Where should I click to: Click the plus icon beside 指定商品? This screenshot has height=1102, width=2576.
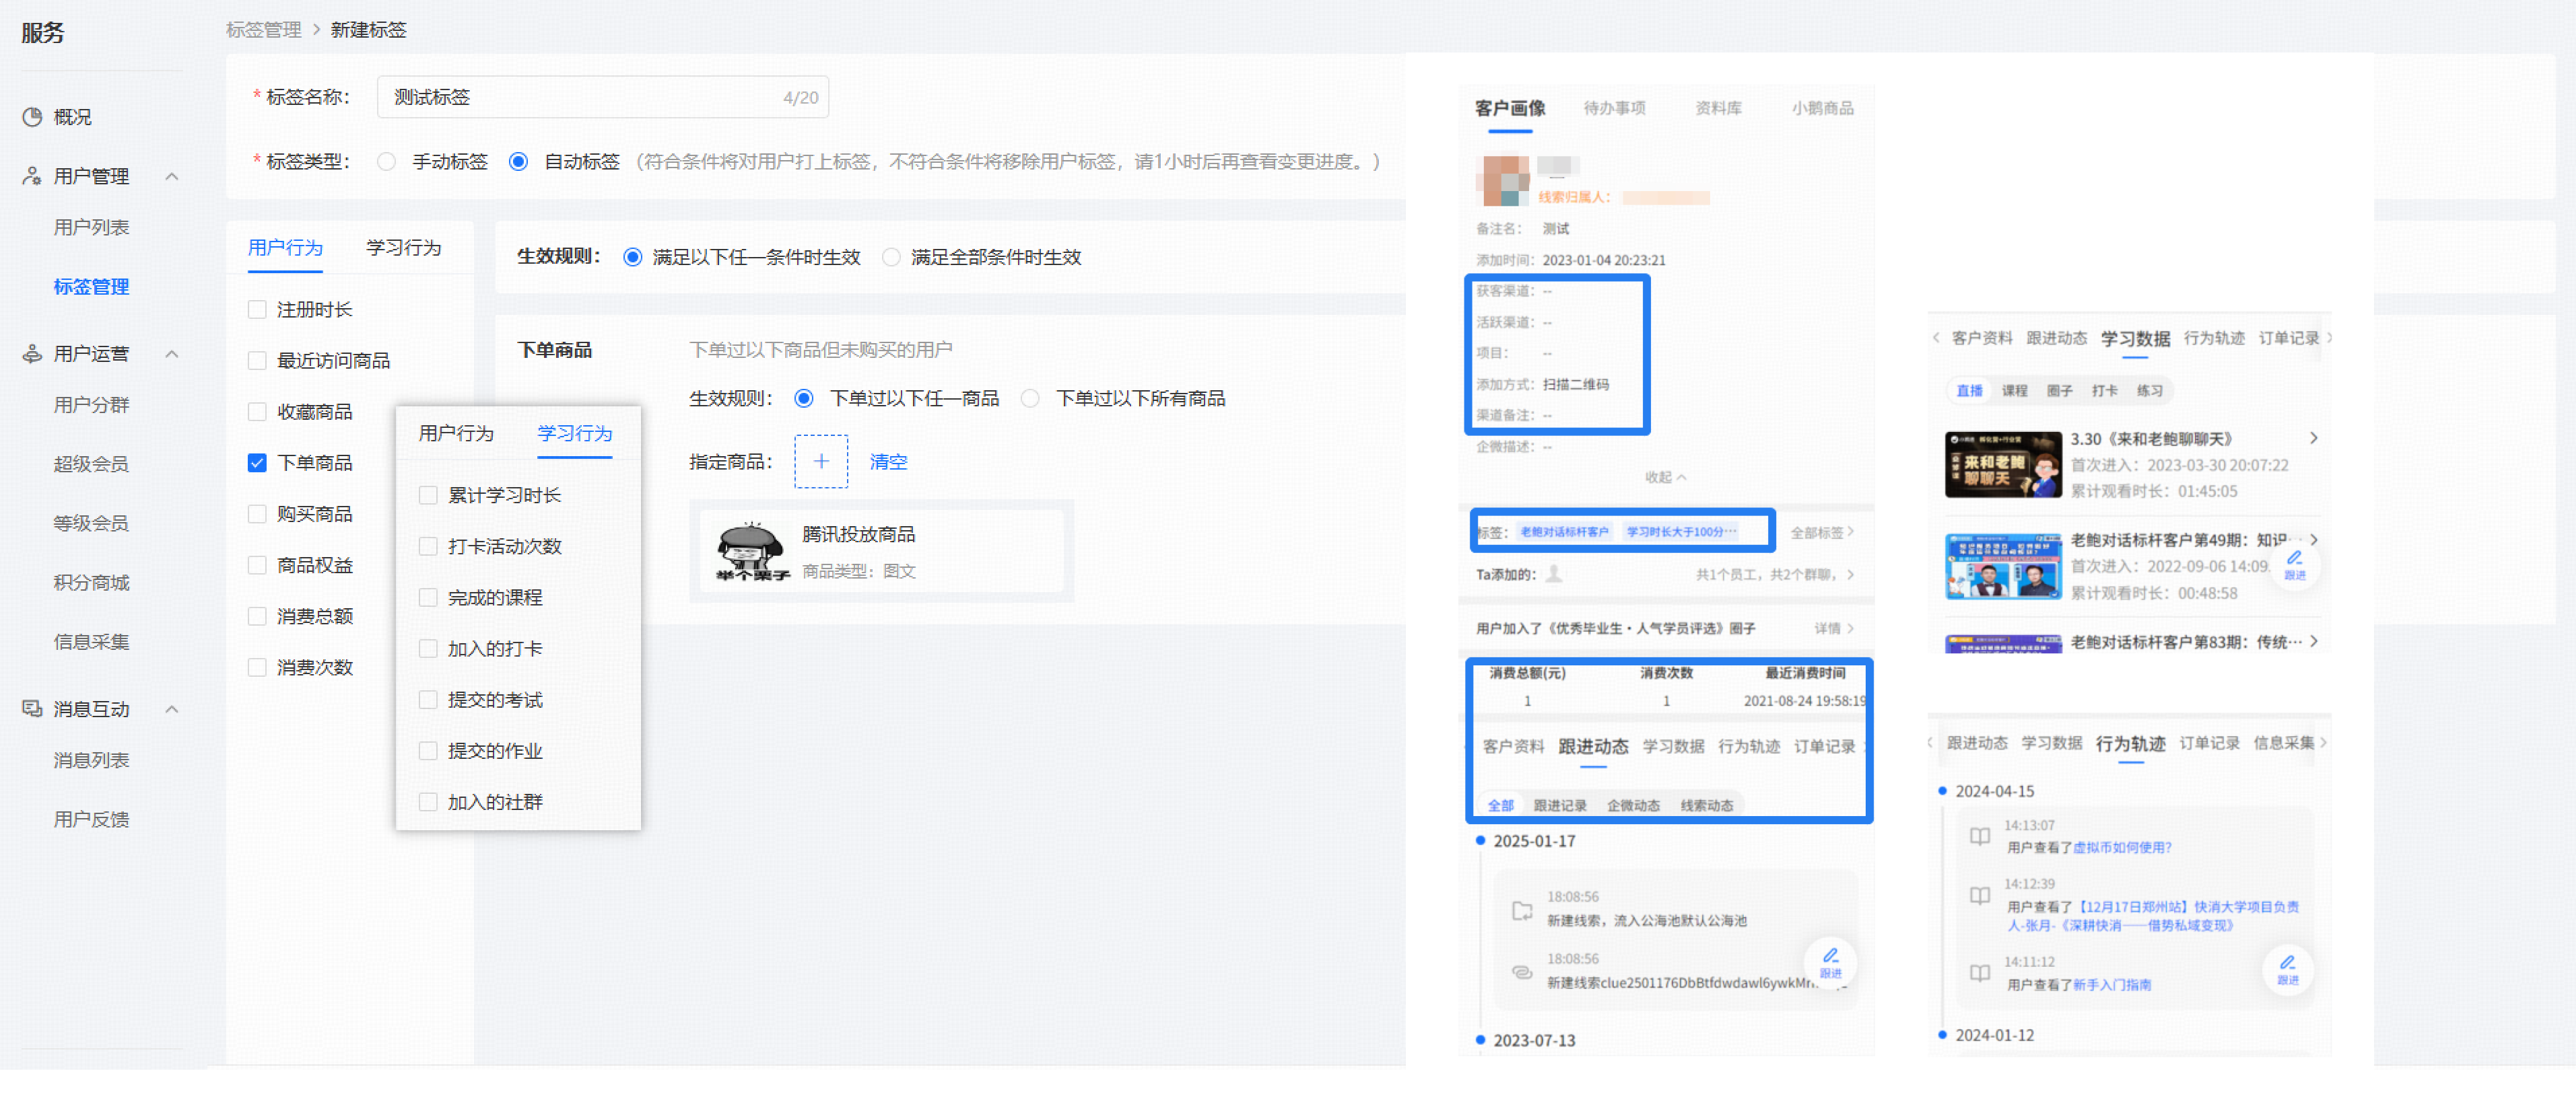coord(821,462)
